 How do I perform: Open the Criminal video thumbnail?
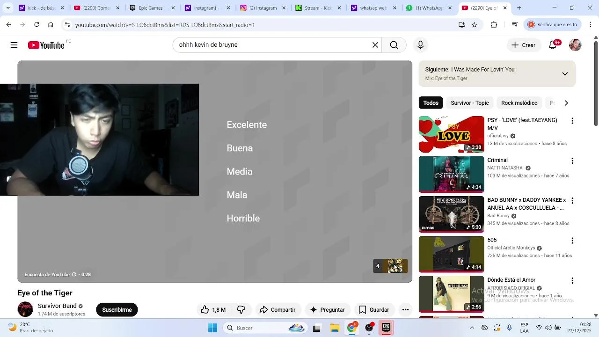coord(451,174)
